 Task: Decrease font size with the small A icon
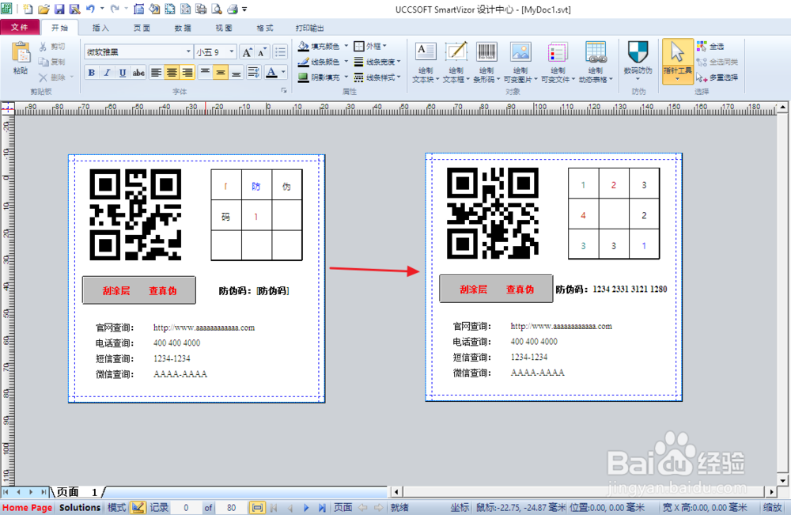point(262,52)
